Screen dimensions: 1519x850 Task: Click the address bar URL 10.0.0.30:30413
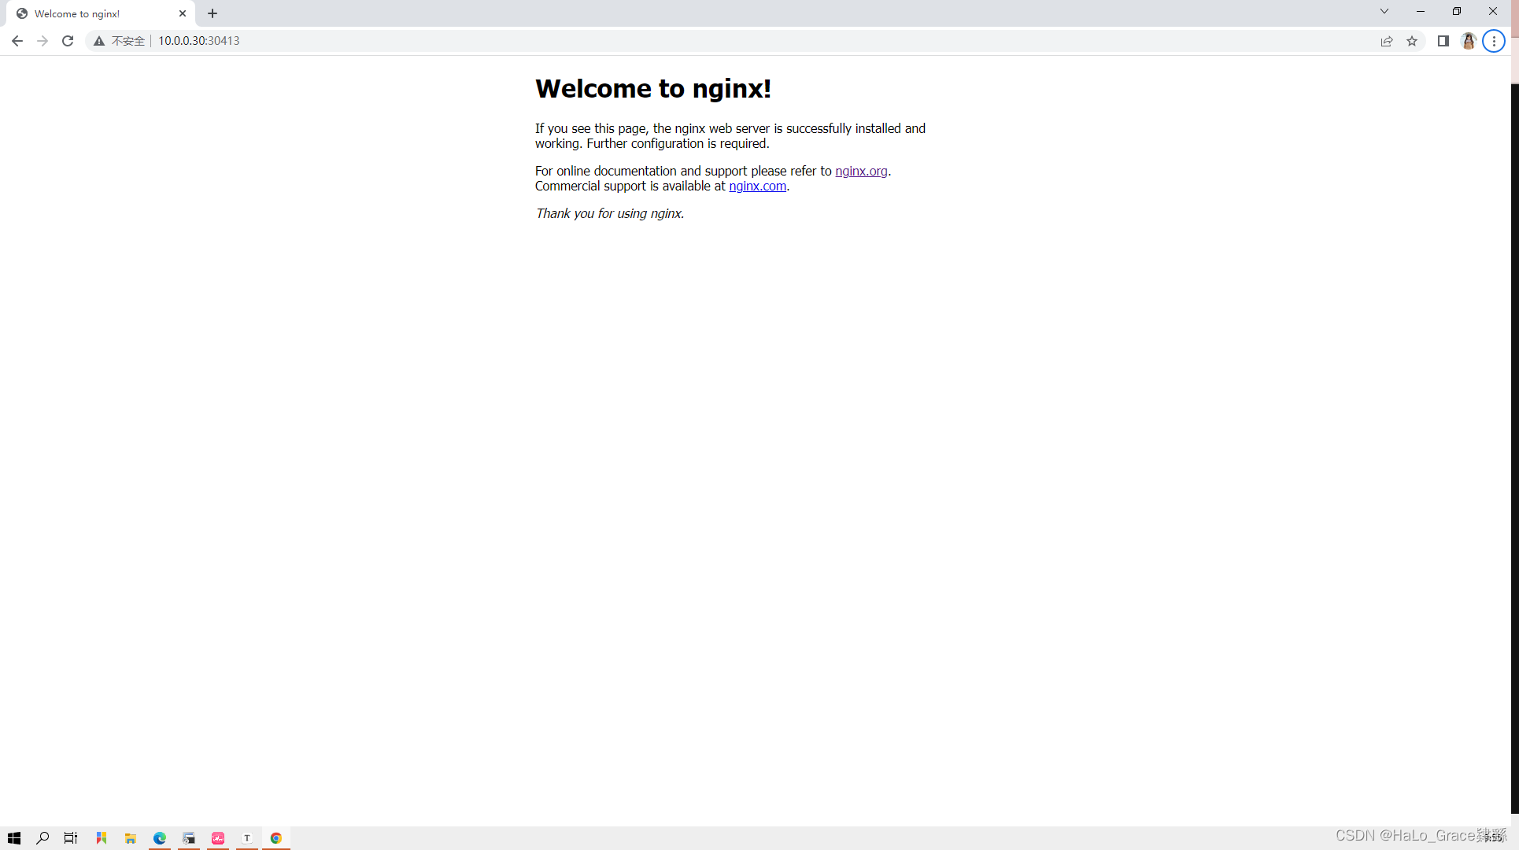pos(199,41)
